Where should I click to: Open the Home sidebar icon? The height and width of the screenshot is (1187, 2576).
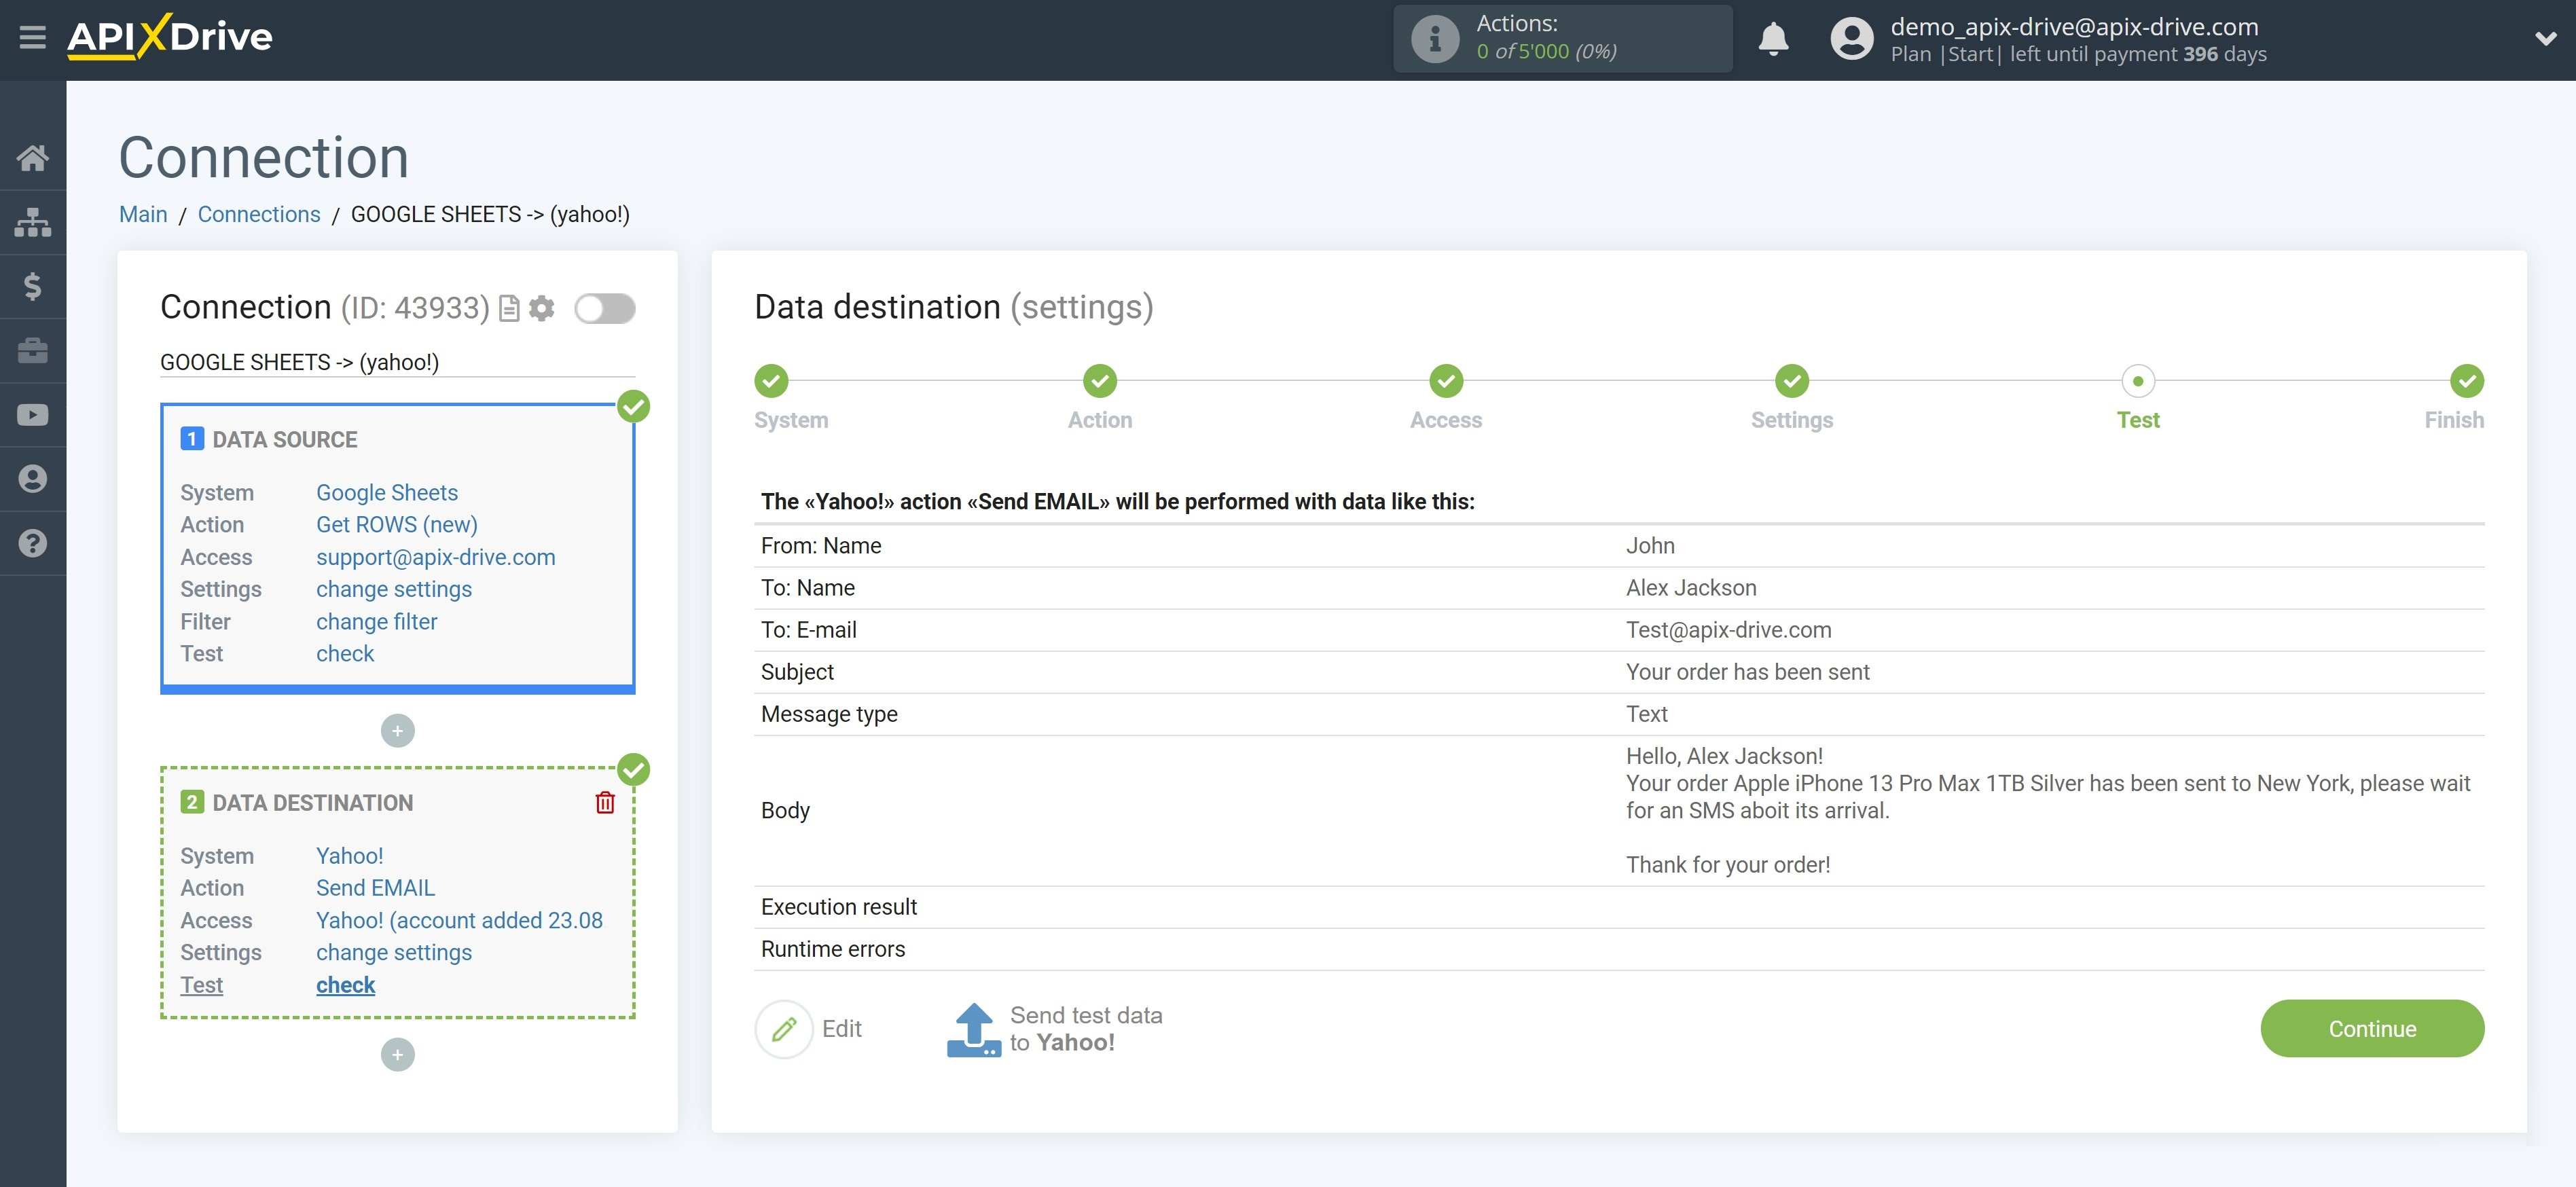(x=32, y=158)
